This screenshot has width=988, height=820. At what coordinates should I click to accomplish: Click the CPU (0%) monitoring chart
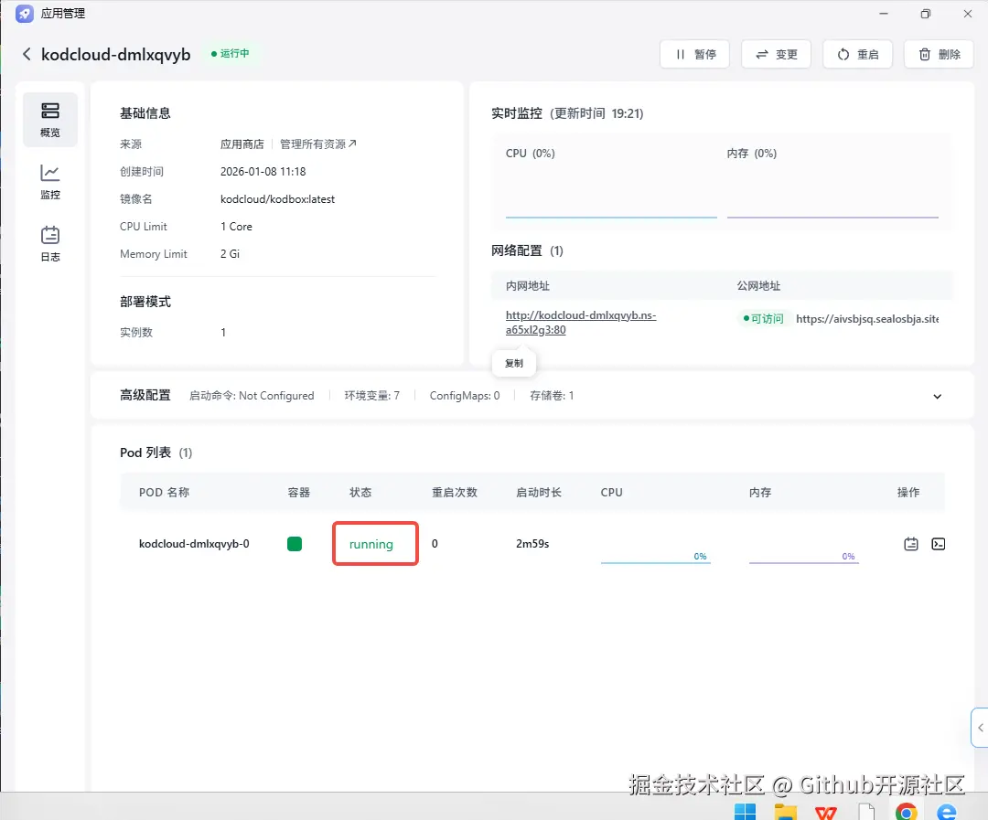coord(610,183)
